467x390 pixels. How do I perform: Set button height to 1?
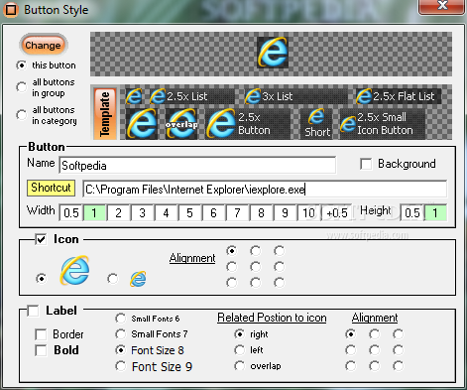click(435, 212)
